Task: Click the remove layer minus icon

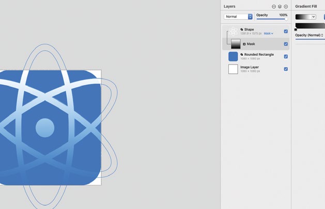Action: (x=274, y=7)
